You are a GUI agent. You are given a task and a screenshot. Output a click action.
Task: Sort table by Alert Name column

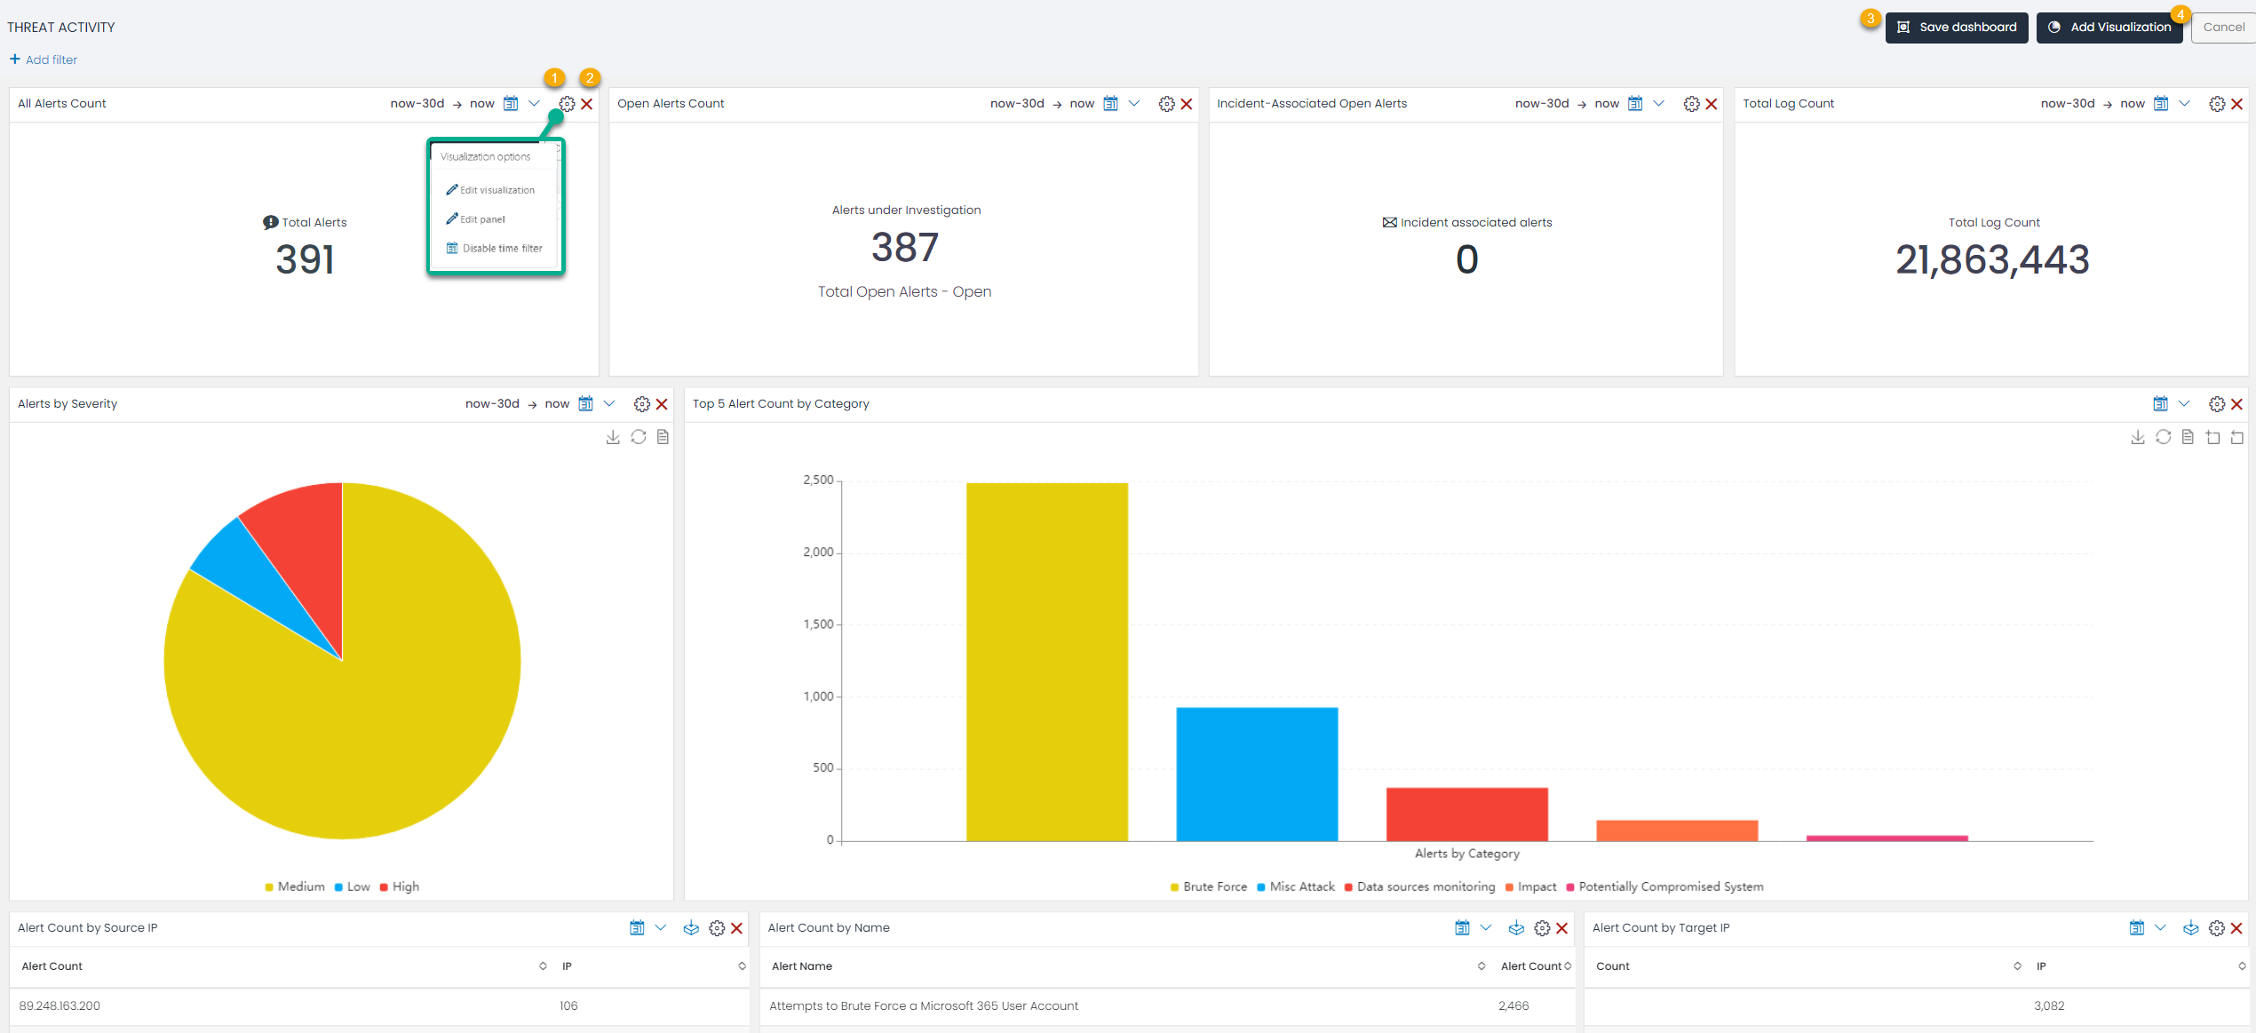[x=1481, y=966]
